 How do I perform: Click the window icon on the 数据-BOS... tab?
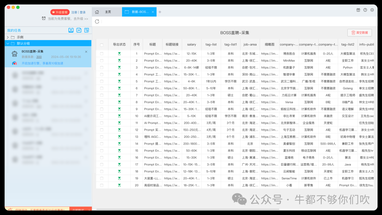pos(127,12)
